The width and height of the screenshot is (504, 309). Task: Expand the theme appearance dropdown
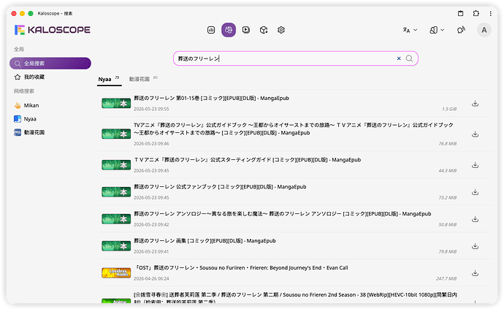(437, 30)
